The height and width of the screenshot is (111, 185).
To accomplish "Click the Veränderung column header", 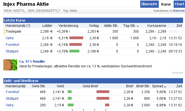I will pos(68,26).
